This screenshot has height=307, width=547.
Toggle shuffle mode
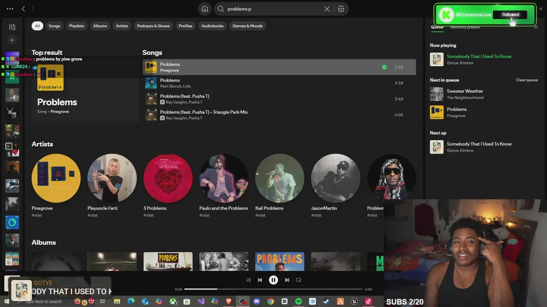(248, 280)
